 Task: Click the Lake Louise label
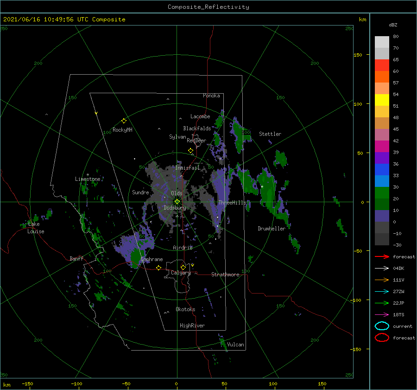(36, 228)
